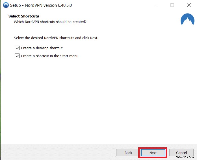
Task: Uncheck Create a shortcut in Start menu
Action: (17, 56)
